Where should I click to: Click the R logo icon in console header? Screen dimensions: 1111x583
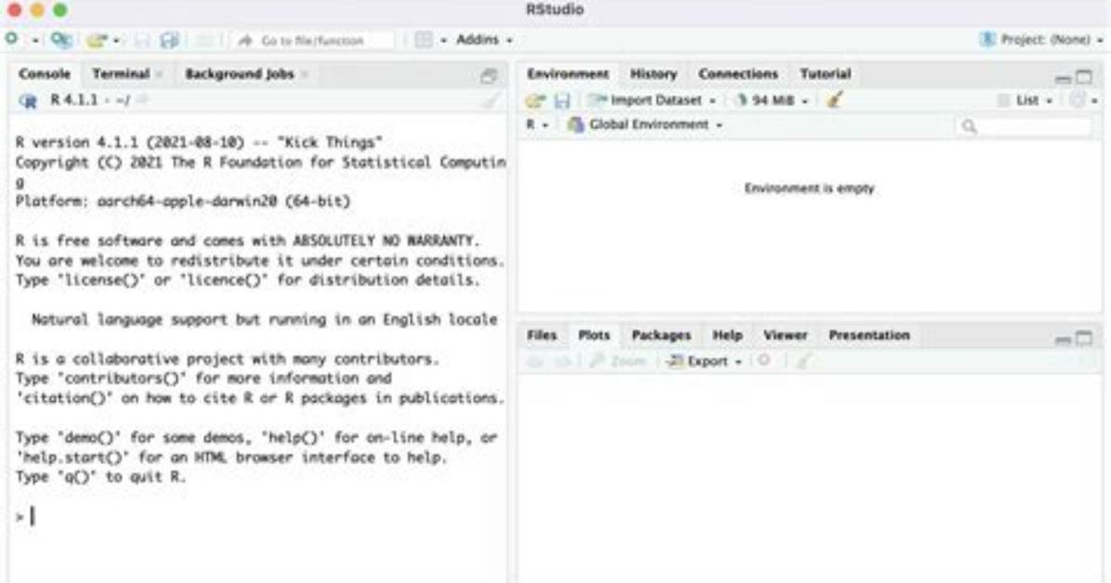[29, 100]
